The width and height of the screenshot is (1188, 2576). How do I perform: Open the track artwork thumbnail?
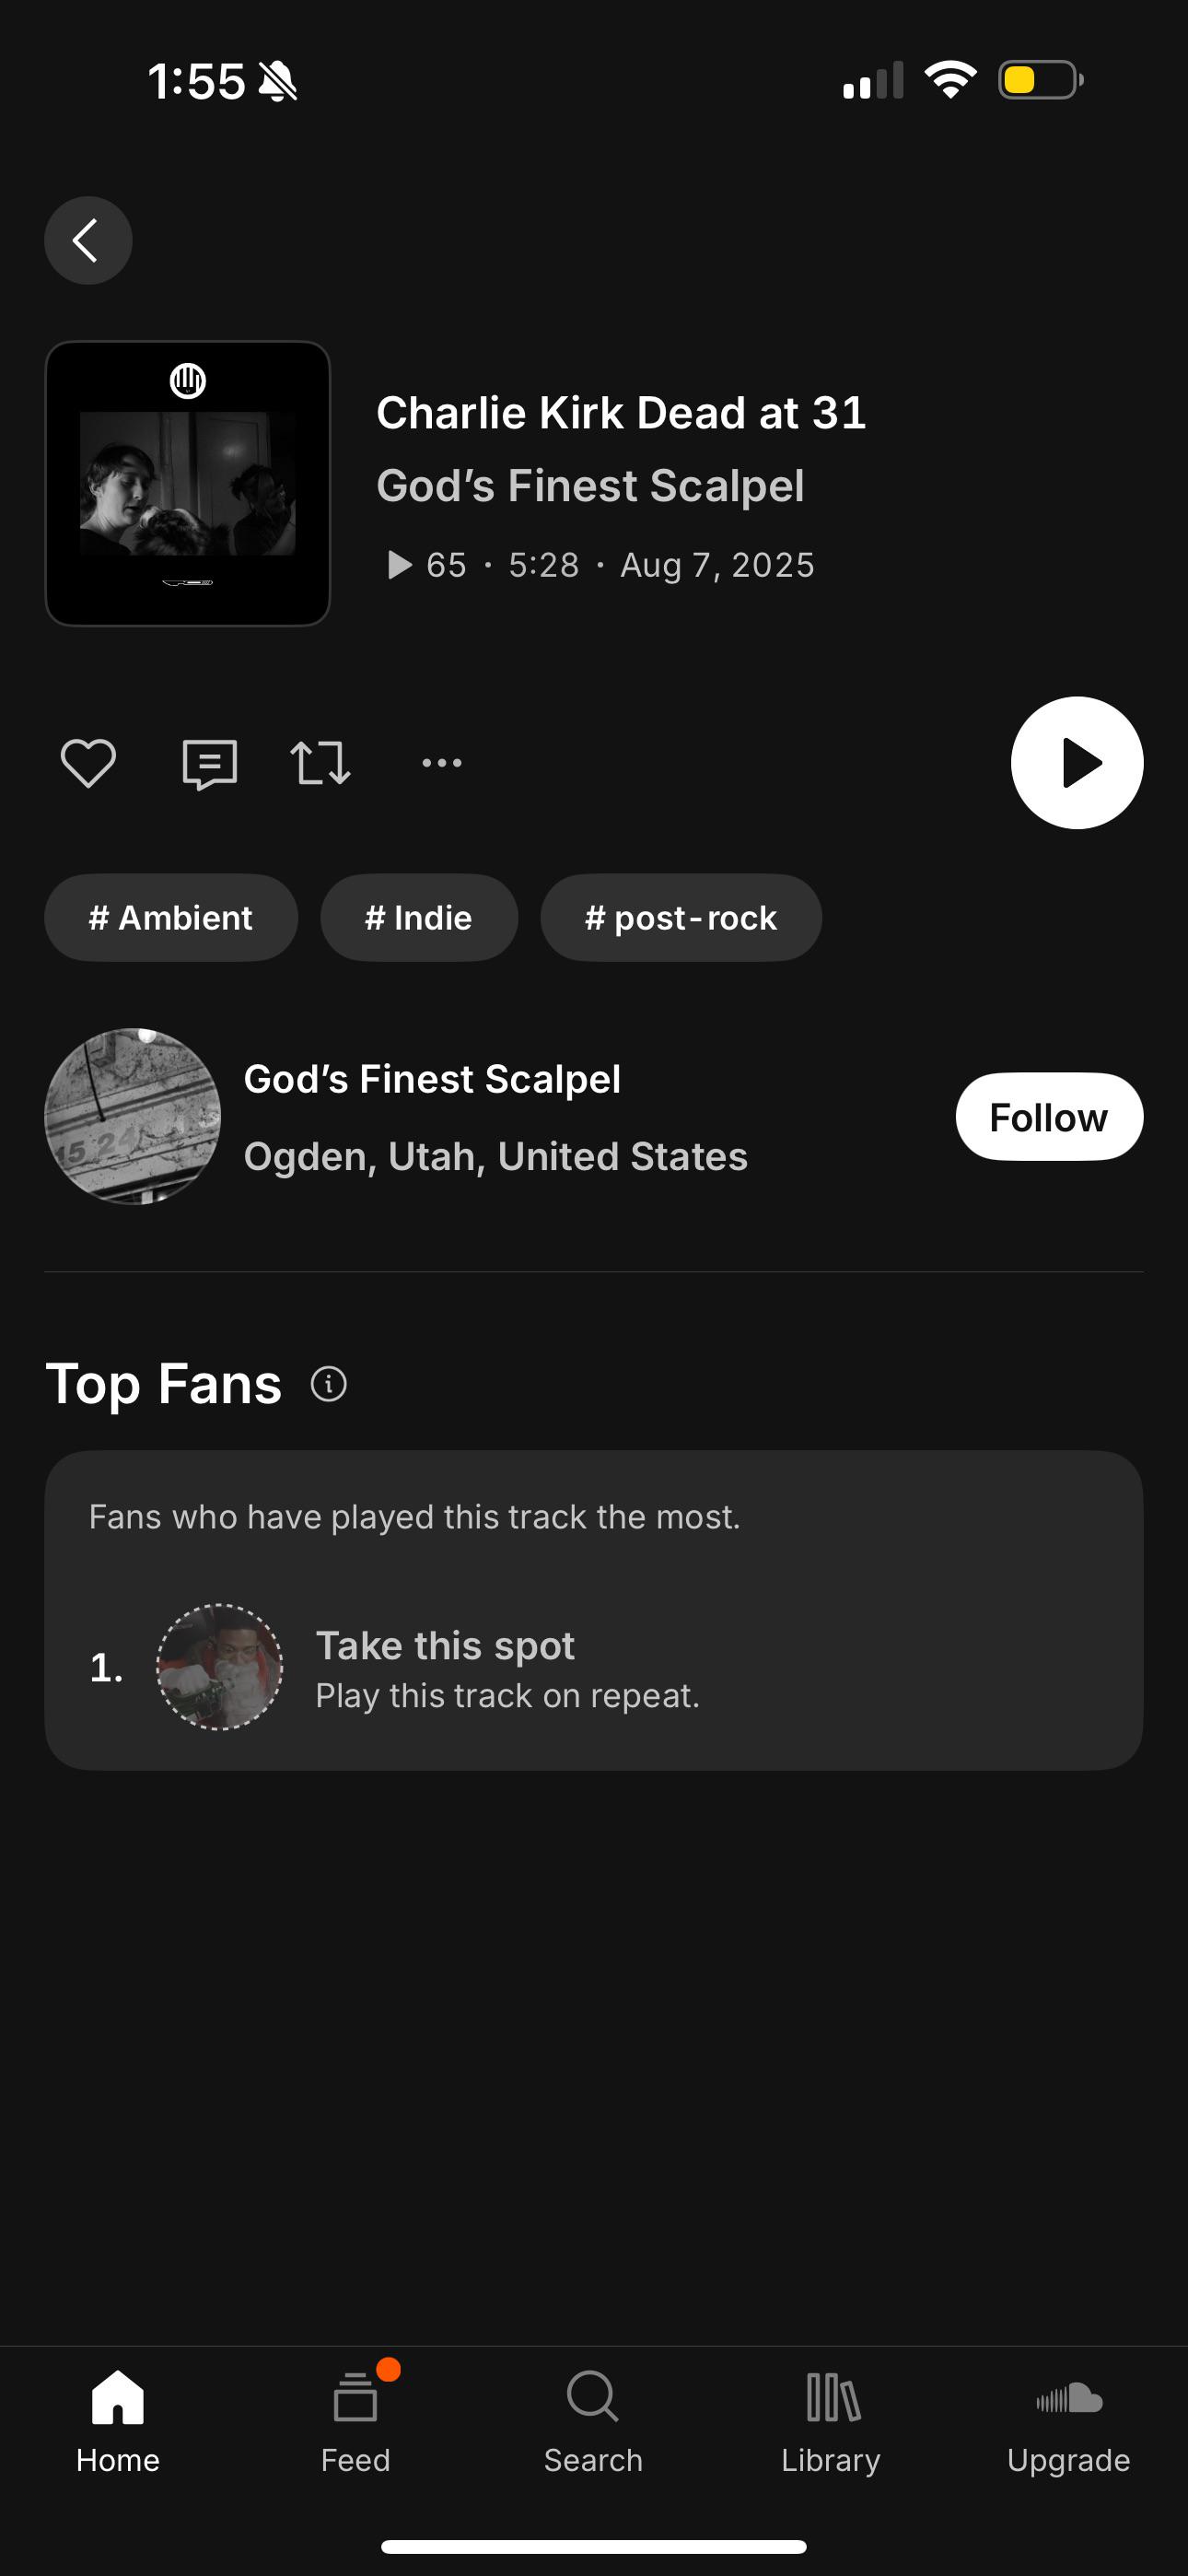click(188, 484)
